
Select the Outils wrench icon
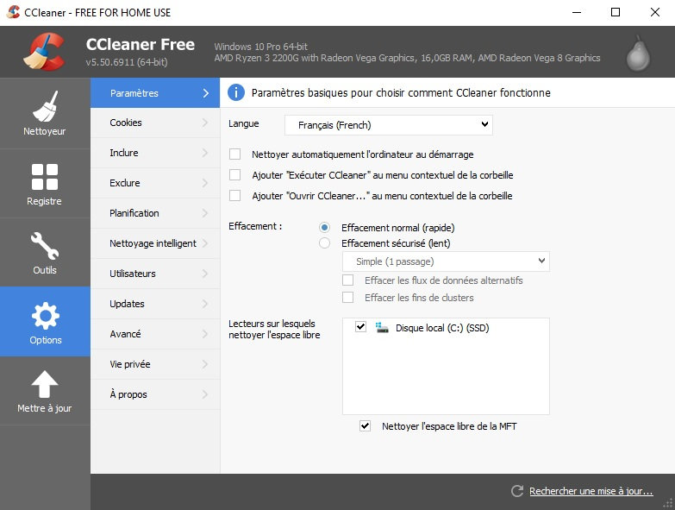(45, 246)
